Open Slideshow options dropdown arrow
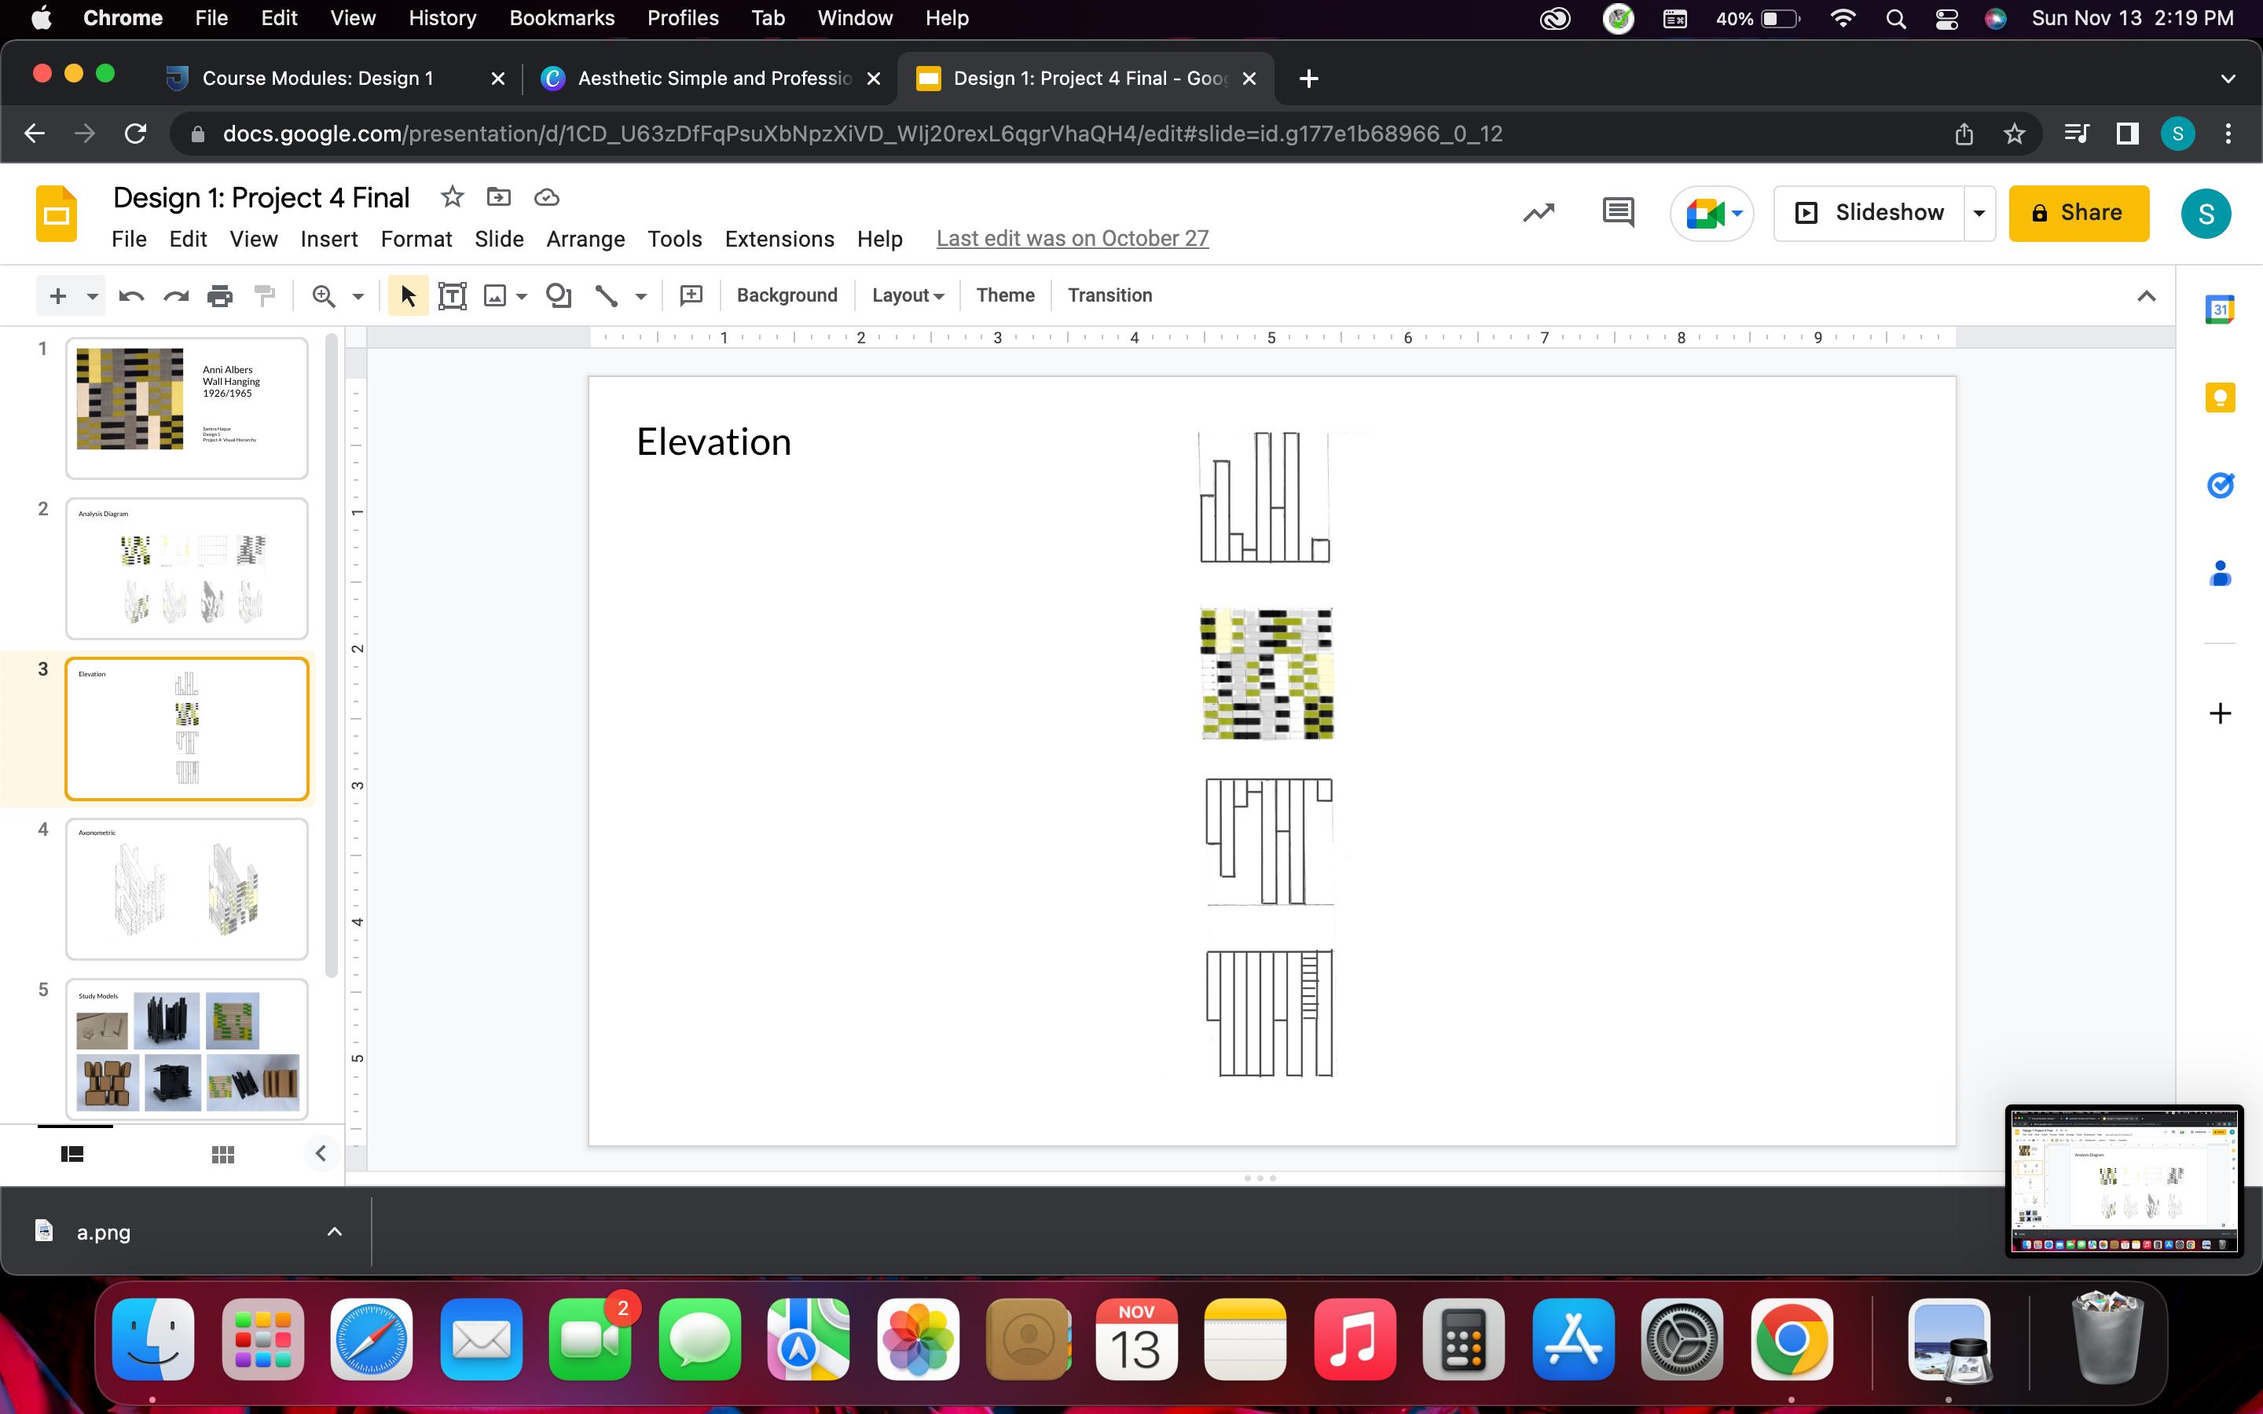This screenshot has height=1414, width=2263. point(1979,213)
